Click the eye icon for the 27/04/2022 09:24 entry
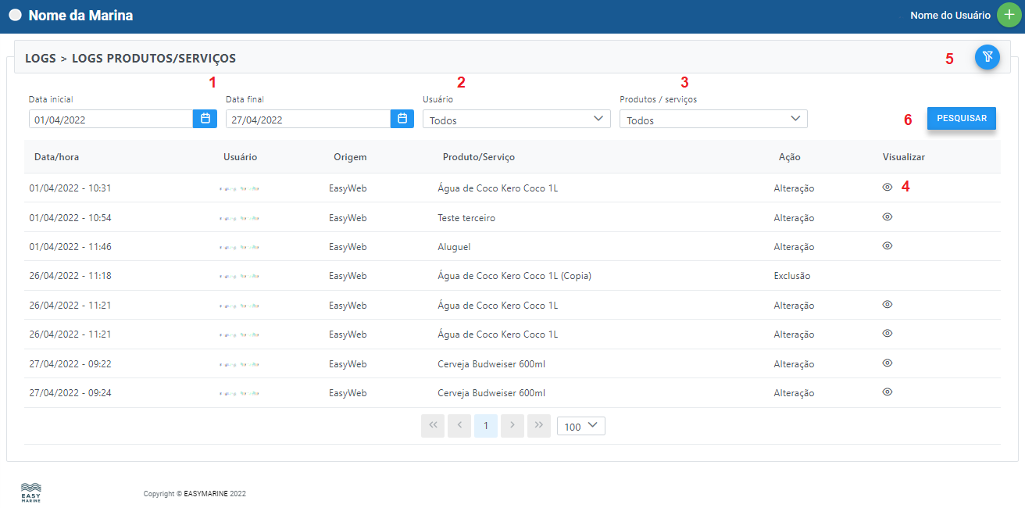The image size is (1025, 508). (887, 392)
